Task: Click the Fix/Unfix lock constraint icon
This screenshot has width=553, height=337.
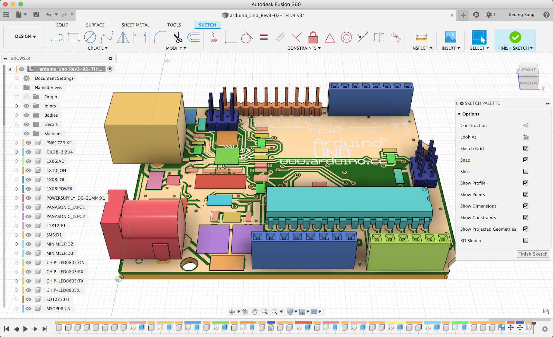Action: (313, 37)
